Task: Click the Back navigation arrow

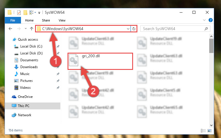Action: tap(10, 29)
